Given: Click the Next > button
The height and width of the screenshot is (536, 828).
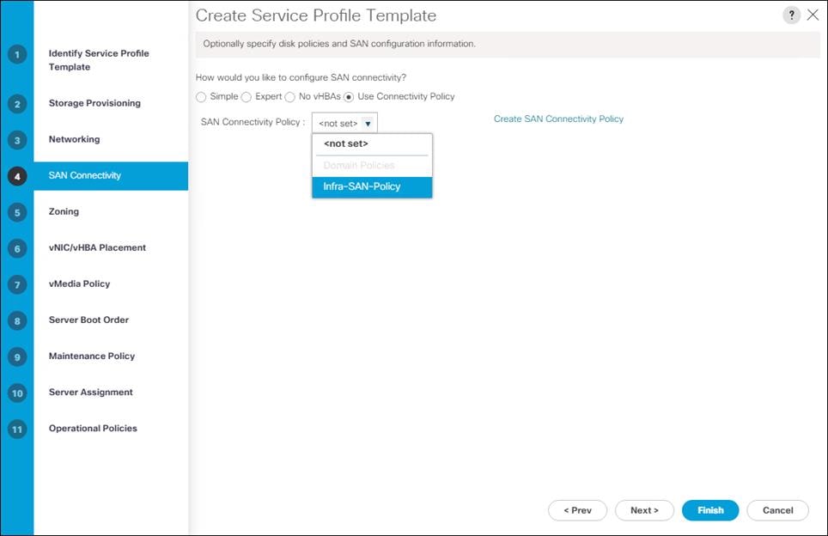Looking at the screenshot, I should (644, 509).
